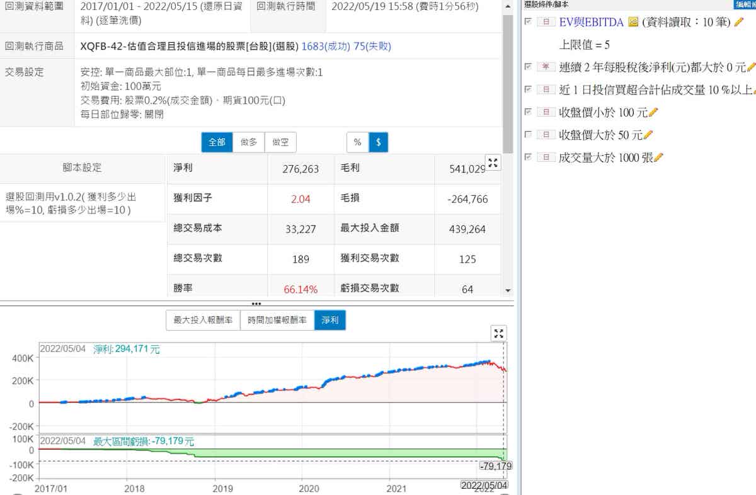Click pencil icon next to 收盤價大於 50 元
This screenshot has width=756, height=495.
coord(648,135)
